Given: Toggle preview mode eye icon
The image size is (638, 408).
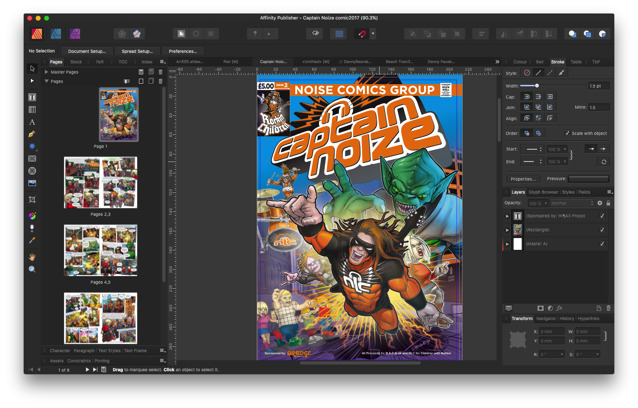Looking at the screenshot, I should point(315,34).
